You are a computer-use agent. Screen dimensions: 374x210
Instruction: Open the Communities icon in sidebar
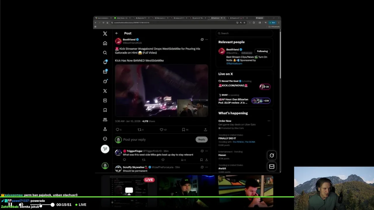click(105, 120)
